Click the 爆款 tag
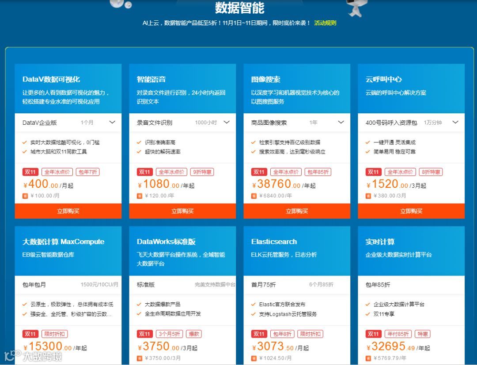The width and height of the screenshot is (477, 365). point(194,334)
